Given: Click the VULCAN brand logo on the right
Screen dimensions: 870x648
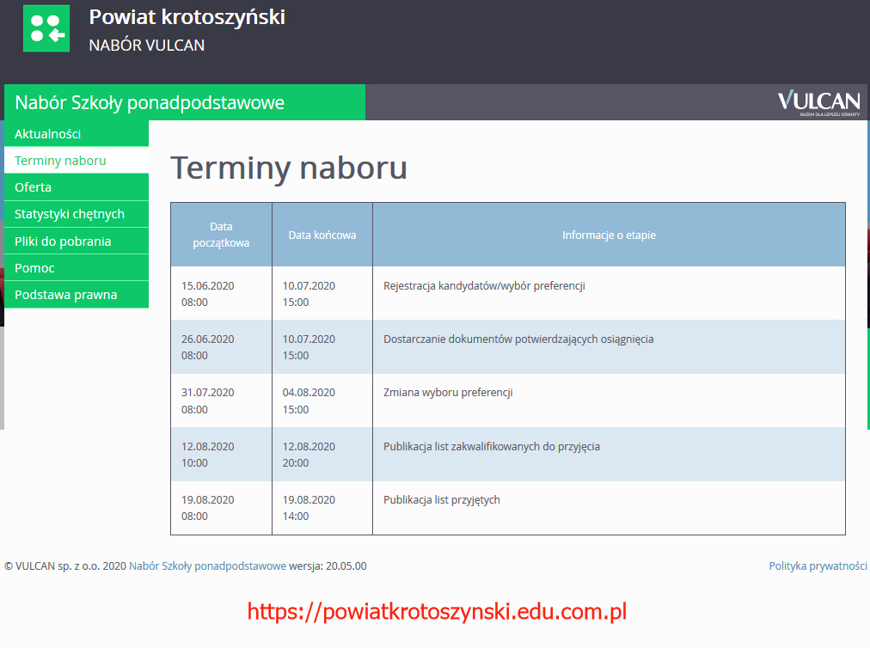Looking at the screenshot, I should point(818,102).
